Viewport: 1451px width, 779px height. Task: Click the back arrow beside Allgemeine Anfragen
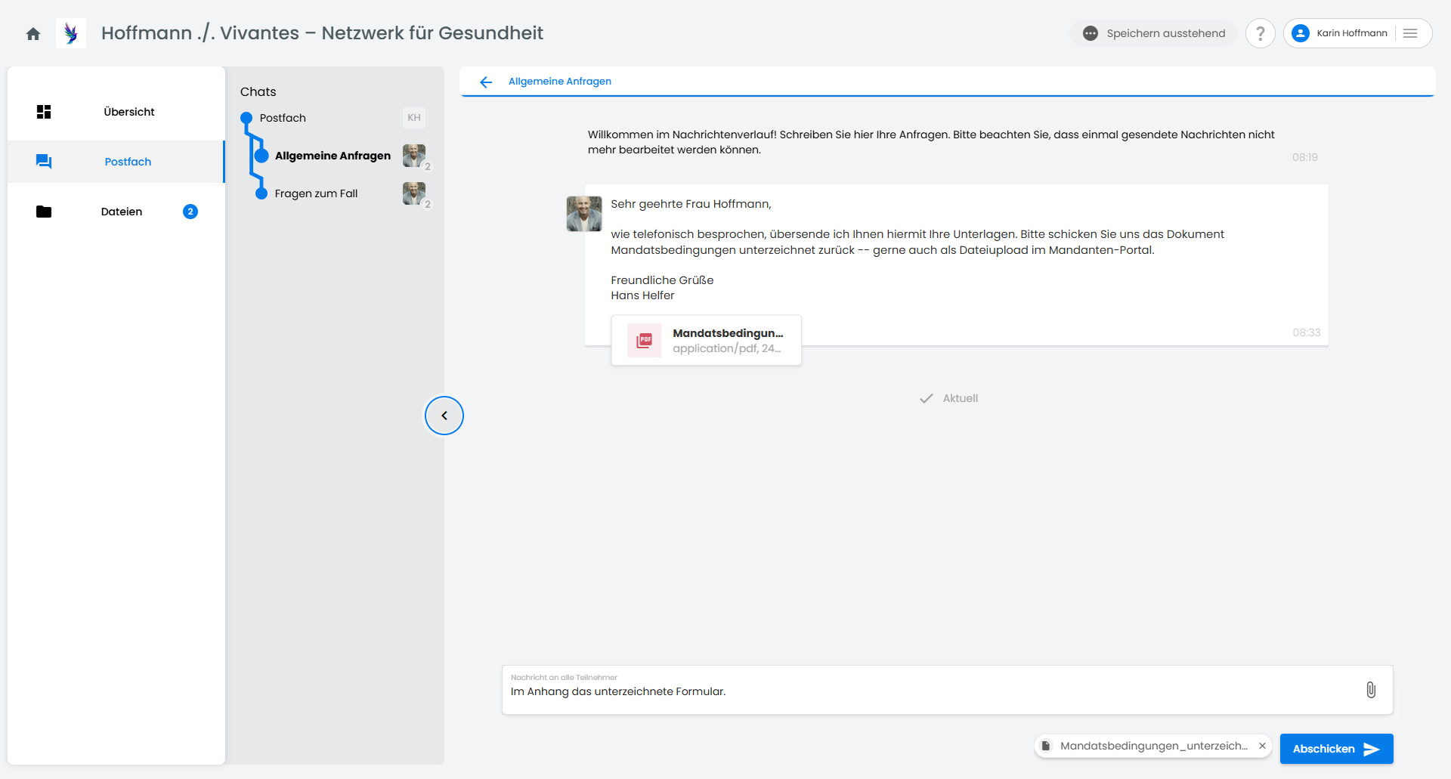point(486,82)
